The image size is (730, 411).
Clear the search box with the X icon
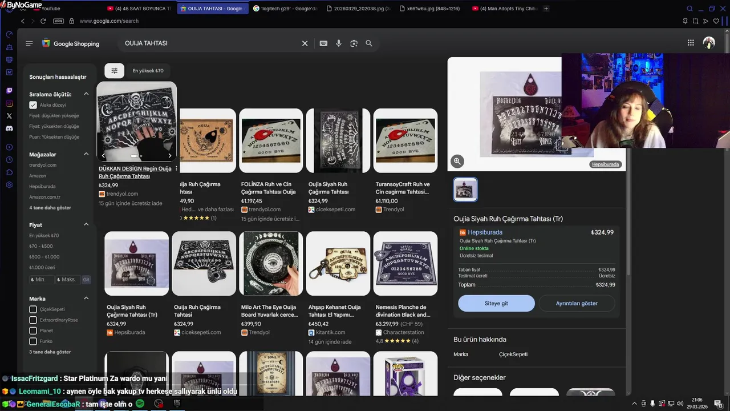tap(305, 43)
